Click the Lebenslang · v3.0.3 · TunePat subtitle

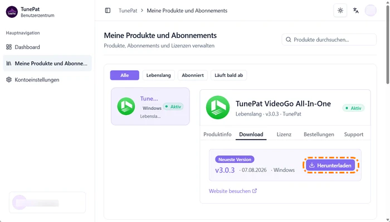269,114
